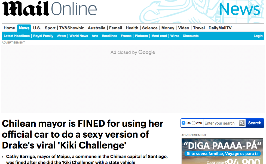
Task: Open the Science section
Action: click(x=150, y=28)
